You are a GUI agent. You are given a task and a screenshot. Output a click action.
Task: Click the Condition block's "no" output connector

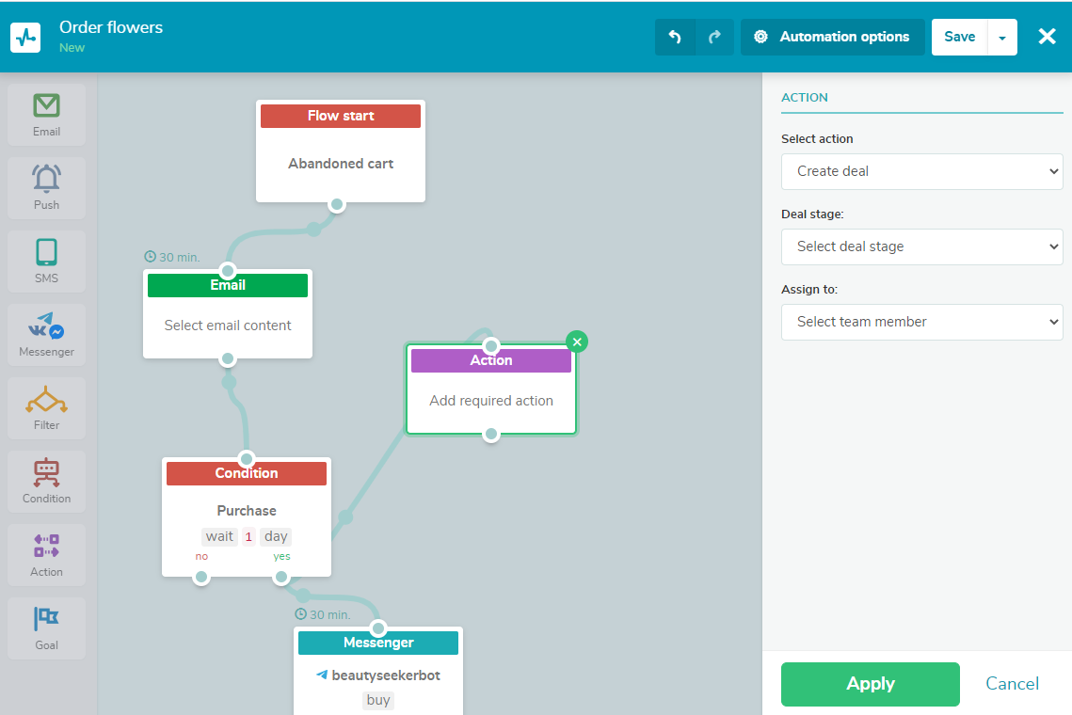click(200, 578)
